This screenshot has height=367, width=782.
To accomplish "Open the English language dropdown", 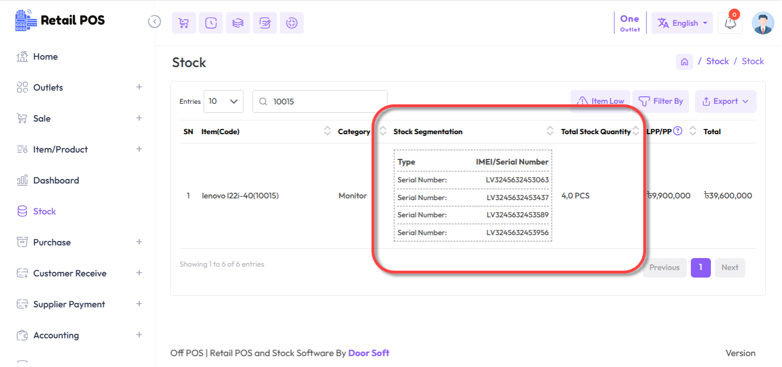I will tap(682, 24).
